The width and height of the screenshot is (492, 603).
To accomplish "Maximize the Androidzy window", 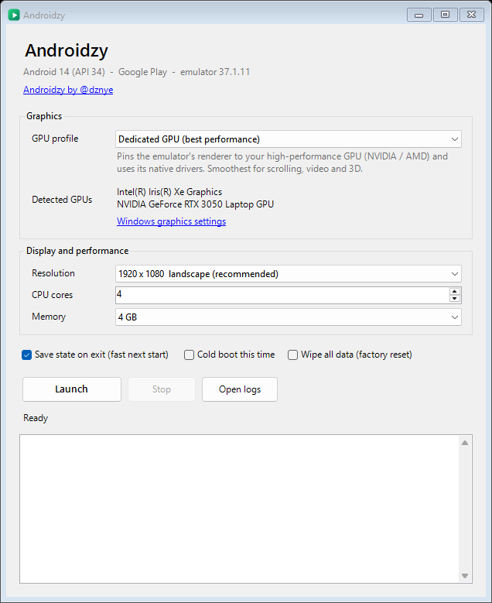I will (445, 15).
